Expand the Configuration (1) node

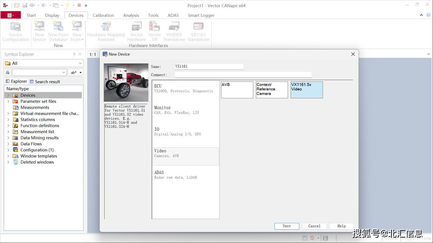[8, 150]
